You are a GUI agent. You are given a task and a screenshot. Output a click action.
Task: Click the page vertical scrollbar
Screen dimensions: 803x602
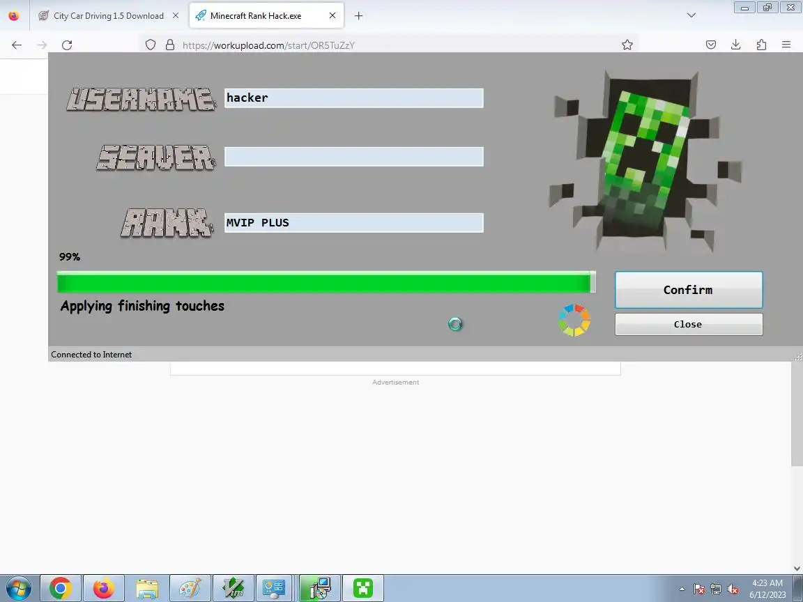(x=797, y=413)
